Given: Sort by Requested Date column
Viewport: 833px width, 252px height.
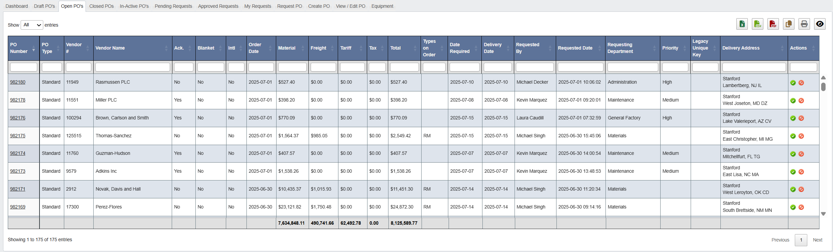Looking at the screenshot, I should (580, 48).
